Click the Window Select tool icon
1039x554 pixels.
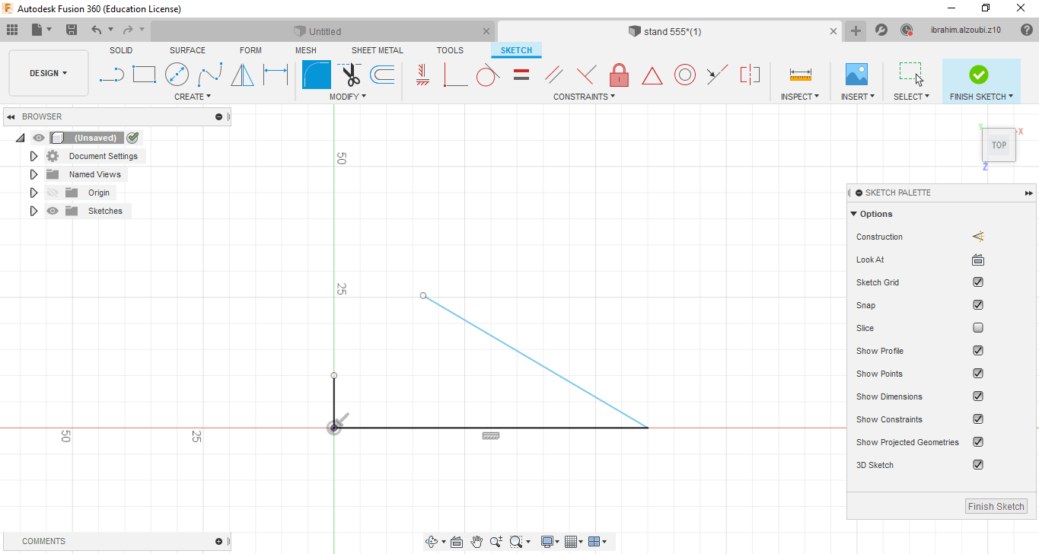click(x=911, y=75)
